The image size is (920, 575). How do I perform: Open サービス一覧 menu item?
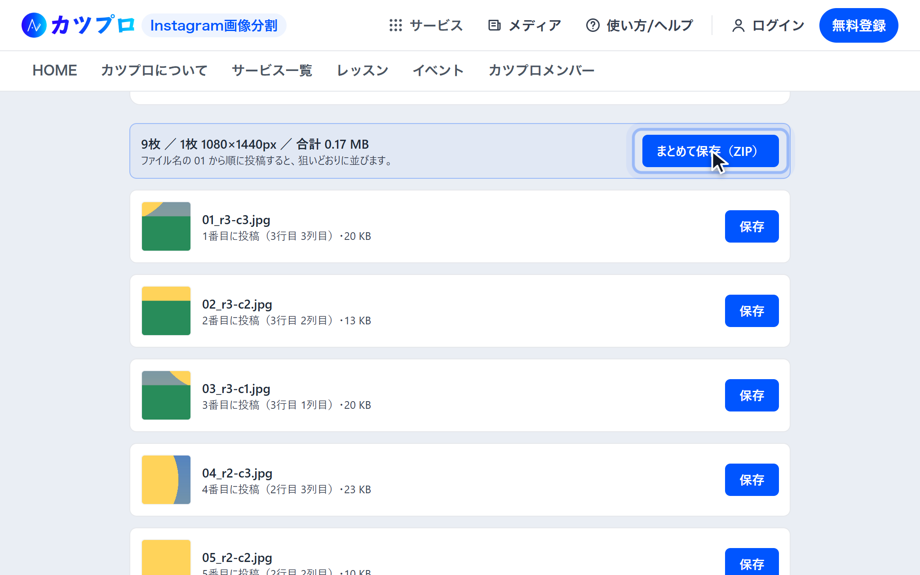[x=272, y=71]
